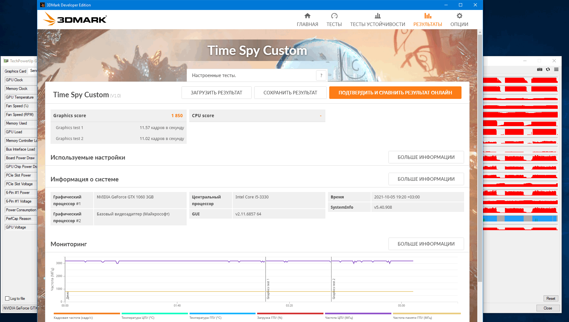Click БОЛЬШЕ ИНФОРМАЦИИ for Информация о системе
Image resolution: width=569 pixels, height=322 pixels.
tap(426, 179)
